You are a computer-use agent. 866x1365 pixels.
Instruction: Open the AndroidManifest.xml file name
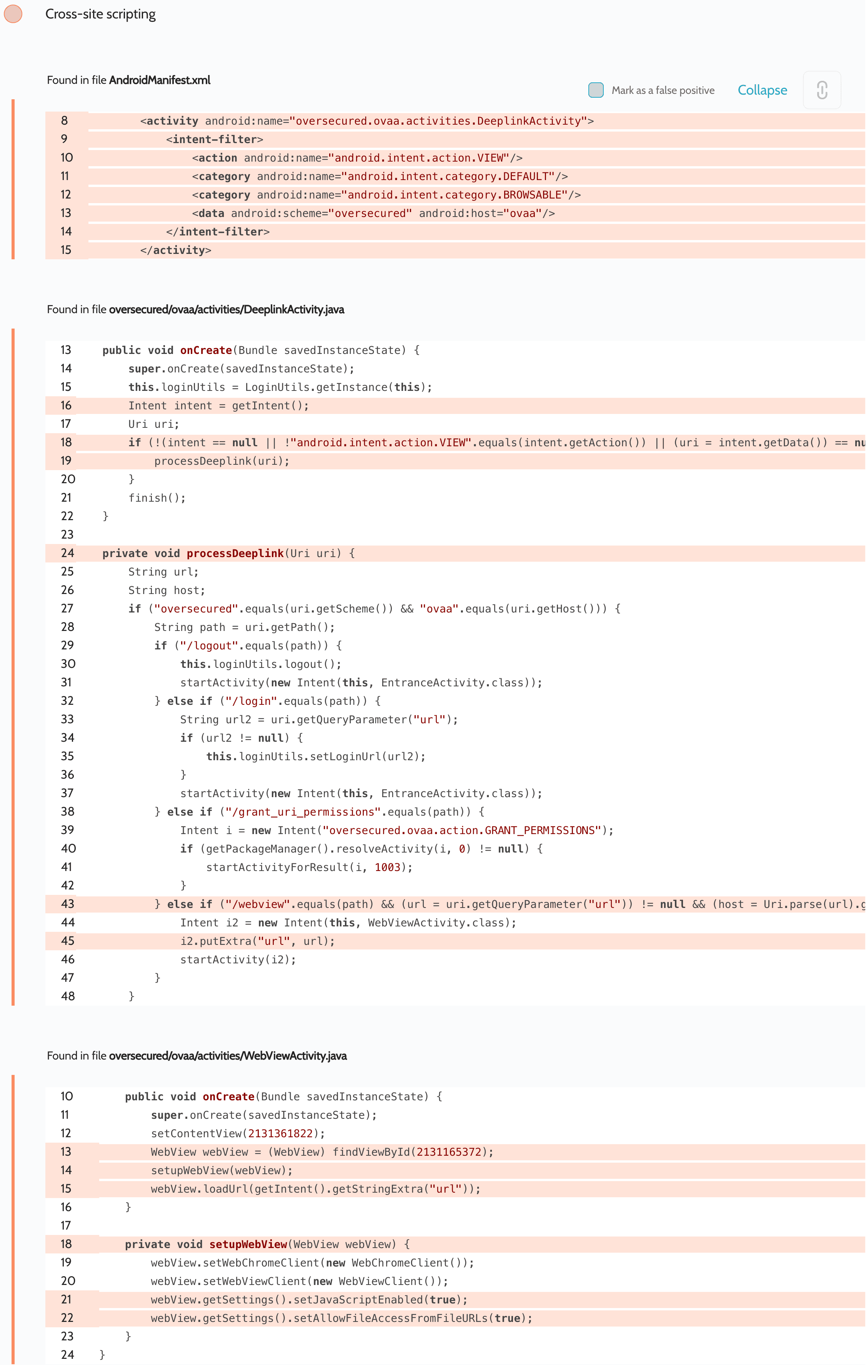coord(159,80)
